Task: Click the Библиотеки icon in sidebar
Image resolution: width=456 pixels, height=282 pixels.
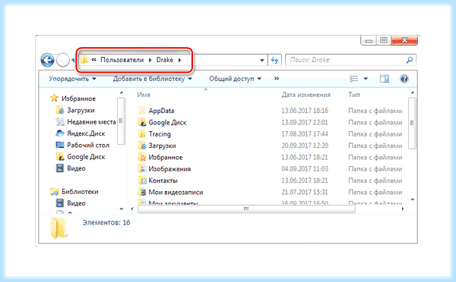Action: coord(55,192)
